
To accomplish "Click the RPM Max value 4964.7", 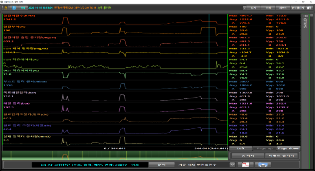I will (x=246, y=16).
